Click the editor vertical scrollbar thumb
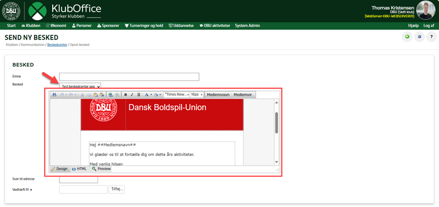Screen dimensions: 439x207 277,123
